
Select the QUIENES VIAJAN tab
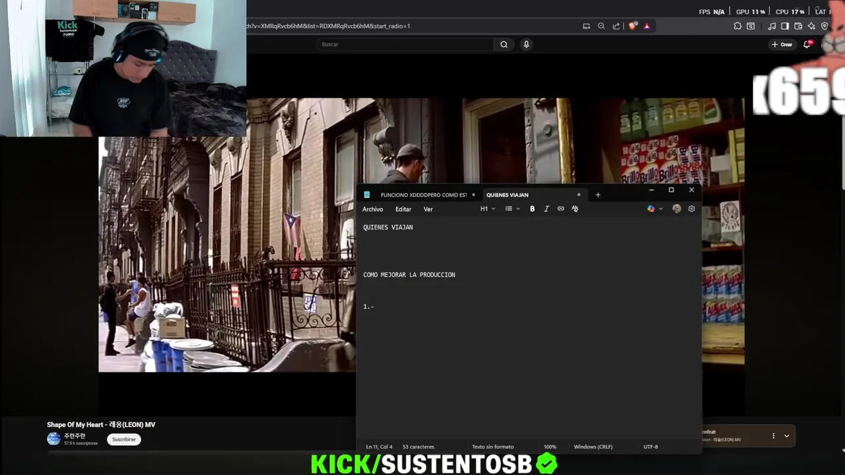(x=507, y=195)
